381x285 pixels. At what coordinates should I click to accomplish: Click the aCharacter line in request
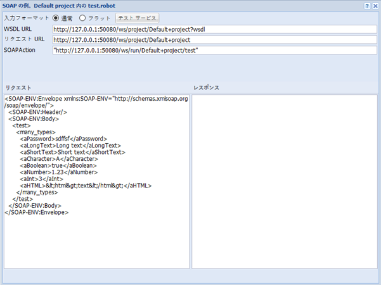coord(63,159)
